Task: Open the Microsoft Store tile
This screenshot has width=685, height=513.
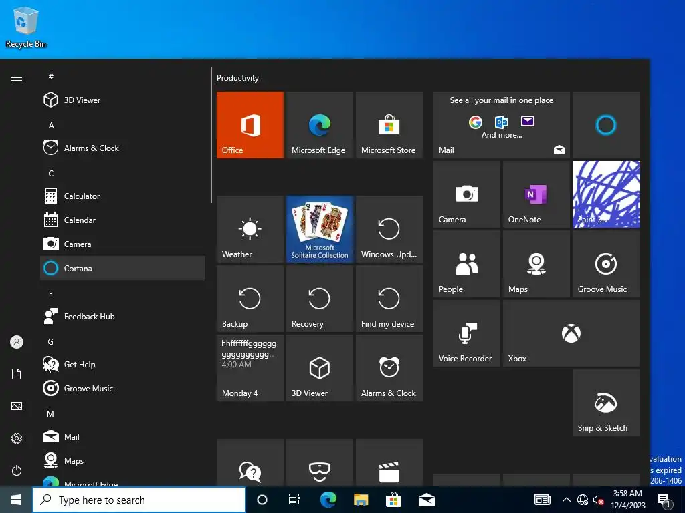Action: (389, 125)
